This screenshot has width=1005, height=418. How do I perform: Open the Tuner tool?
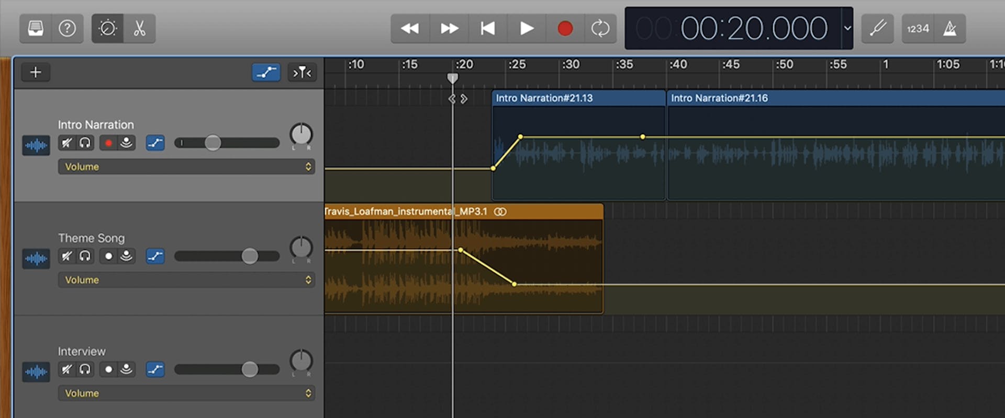[x=877, y=28]
